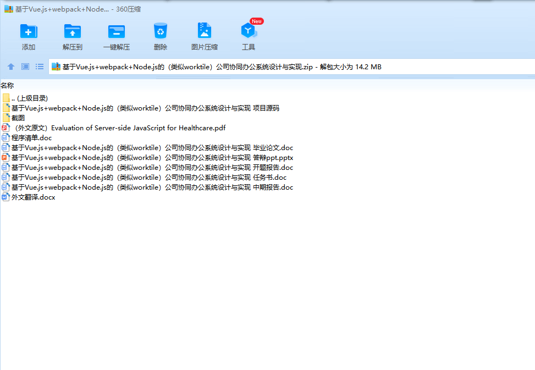The image size is (535, 370).
Task: Click the Word icon of 毕业论文.doc
Action: (5, 148)
